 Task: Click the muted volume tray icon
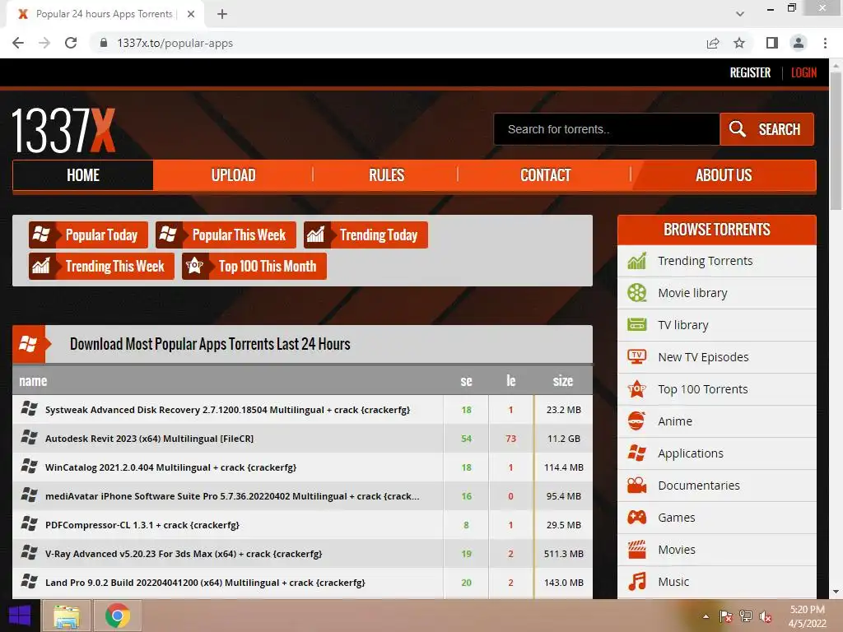click(765, 616)
